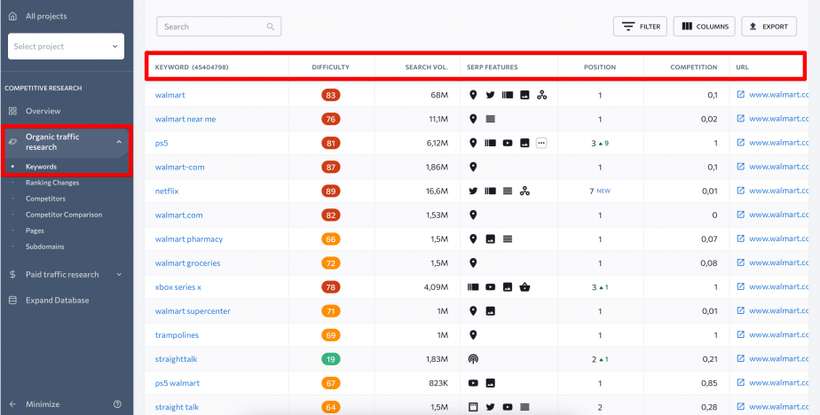Click the video SERP icon in ps5 row
Viewport: 820px width, 415px height.
508,144
